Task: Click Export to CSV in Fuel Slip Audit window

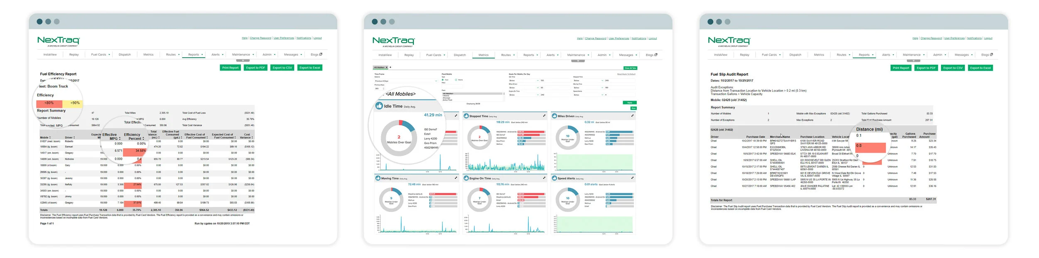Action: [x=953, y=68]
